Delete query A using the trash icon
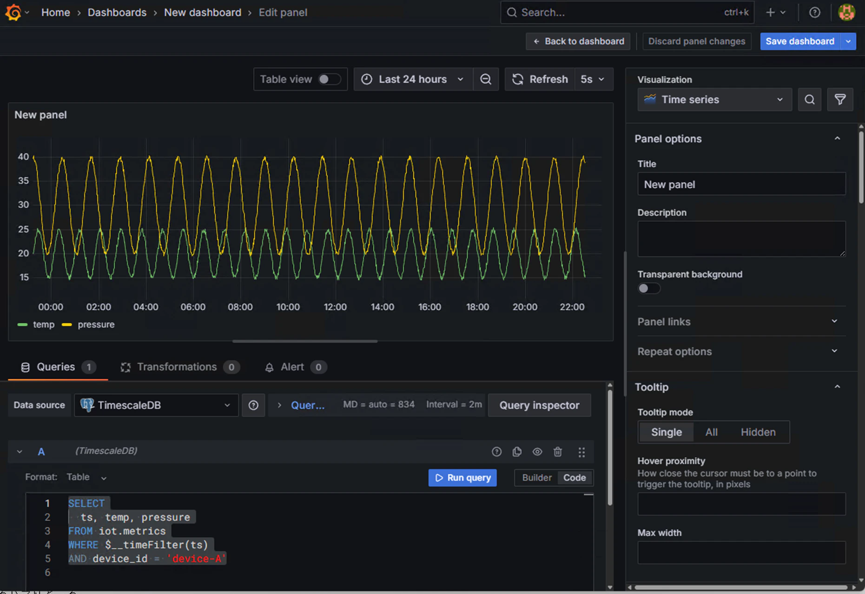Image resolution: width=865 pixels, height=594 pixels. point(558,452)
